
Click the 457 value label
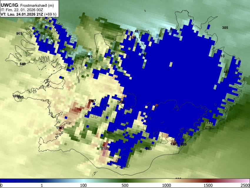[x=110, y=132]
